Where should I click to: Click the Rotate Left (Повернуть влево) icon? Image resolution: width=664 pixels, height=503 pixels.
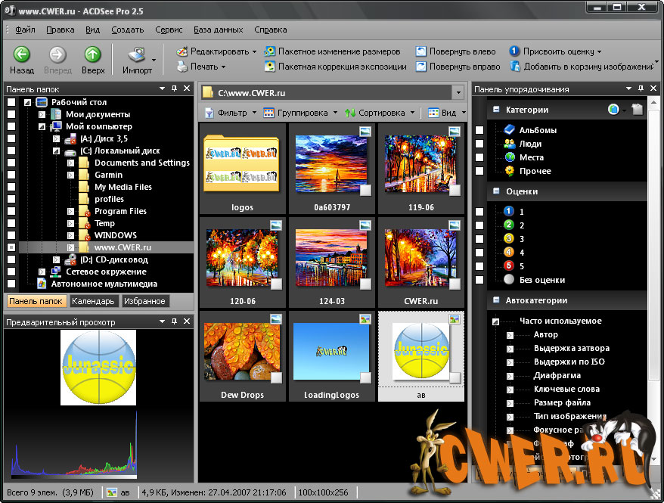[x=421, y=51]
